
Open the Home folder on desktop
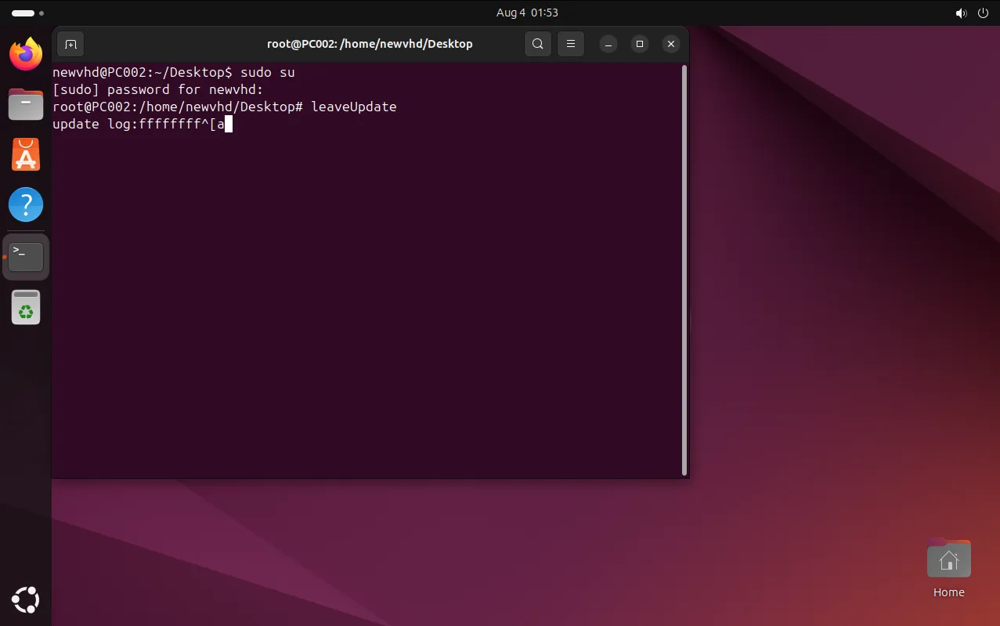(948, 568)
